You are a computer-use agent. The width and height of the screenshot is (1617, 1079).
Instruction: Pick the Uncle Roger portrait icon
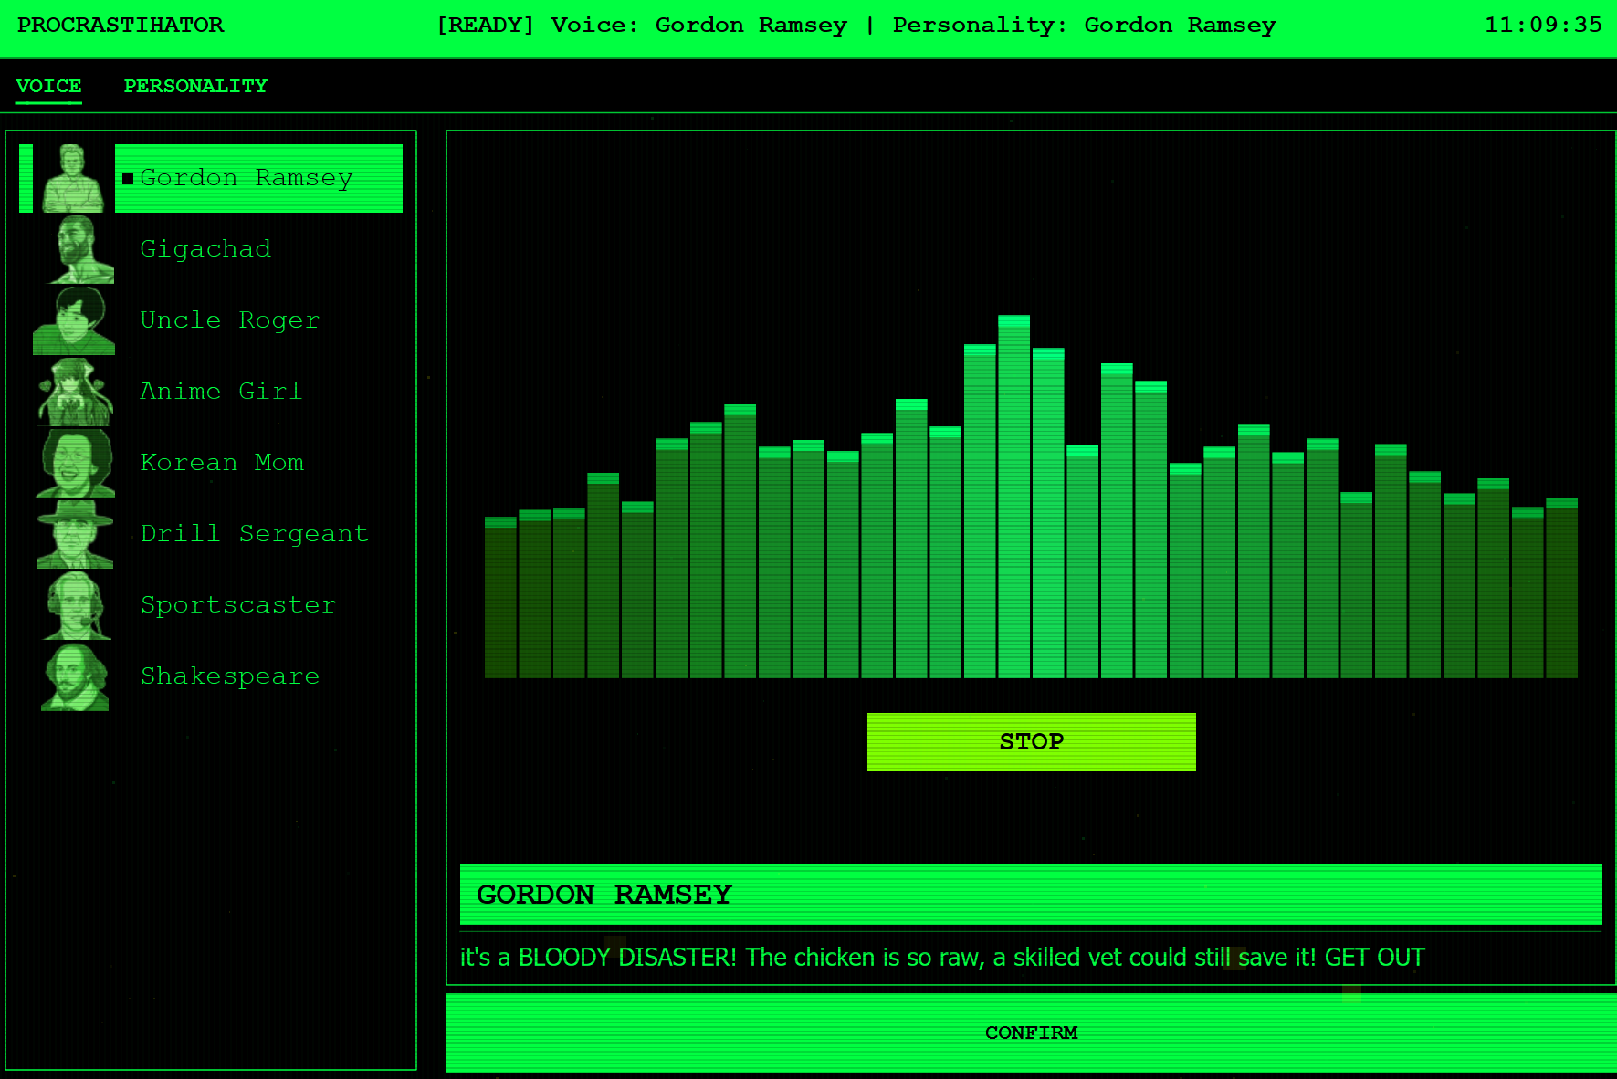click(x=74, y=320)
